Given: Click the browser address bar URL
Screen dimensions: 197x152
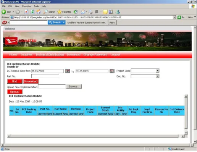Looking at the screenshot, I should (x=92, y=17).
